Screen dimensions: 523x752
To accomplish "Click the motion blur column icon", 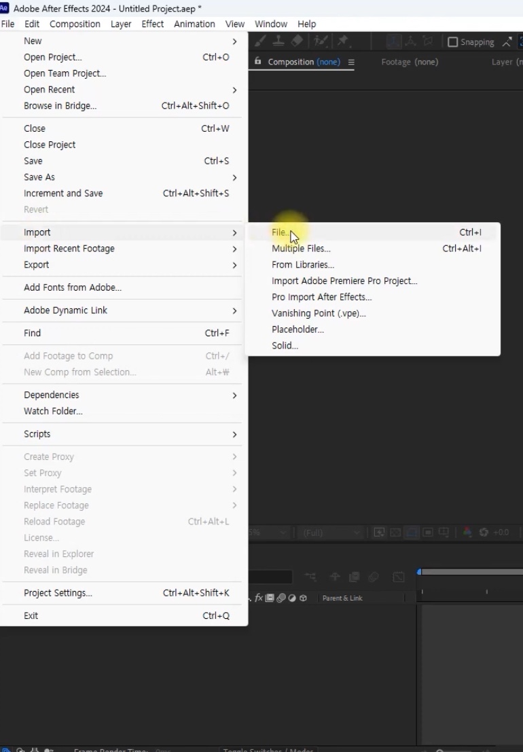I will pyautogui.click(x=281, y=598).
